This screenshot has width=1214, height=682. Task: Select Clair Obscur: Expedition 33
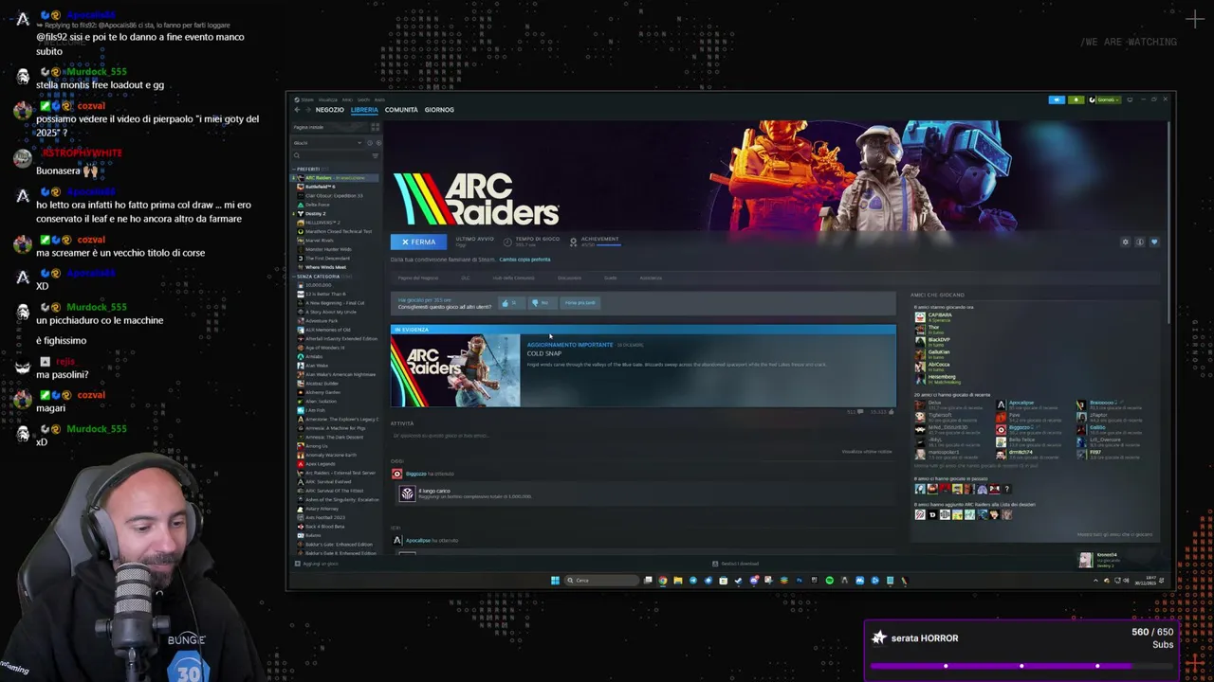click(x=335, y=196)
